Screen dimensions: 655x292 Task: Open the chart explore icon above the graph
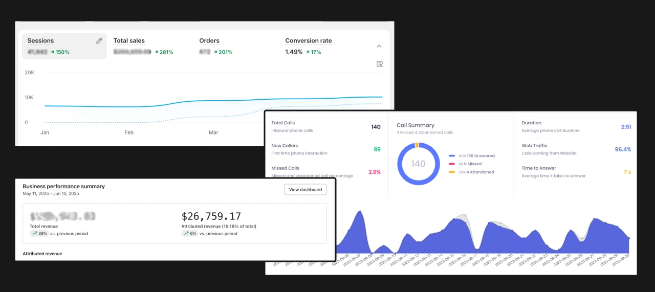379,64
